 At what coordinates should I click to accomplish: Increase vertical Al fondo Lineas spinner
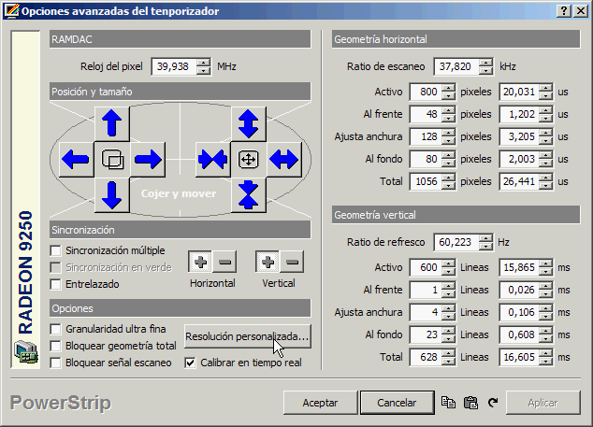tap(448, 331)
